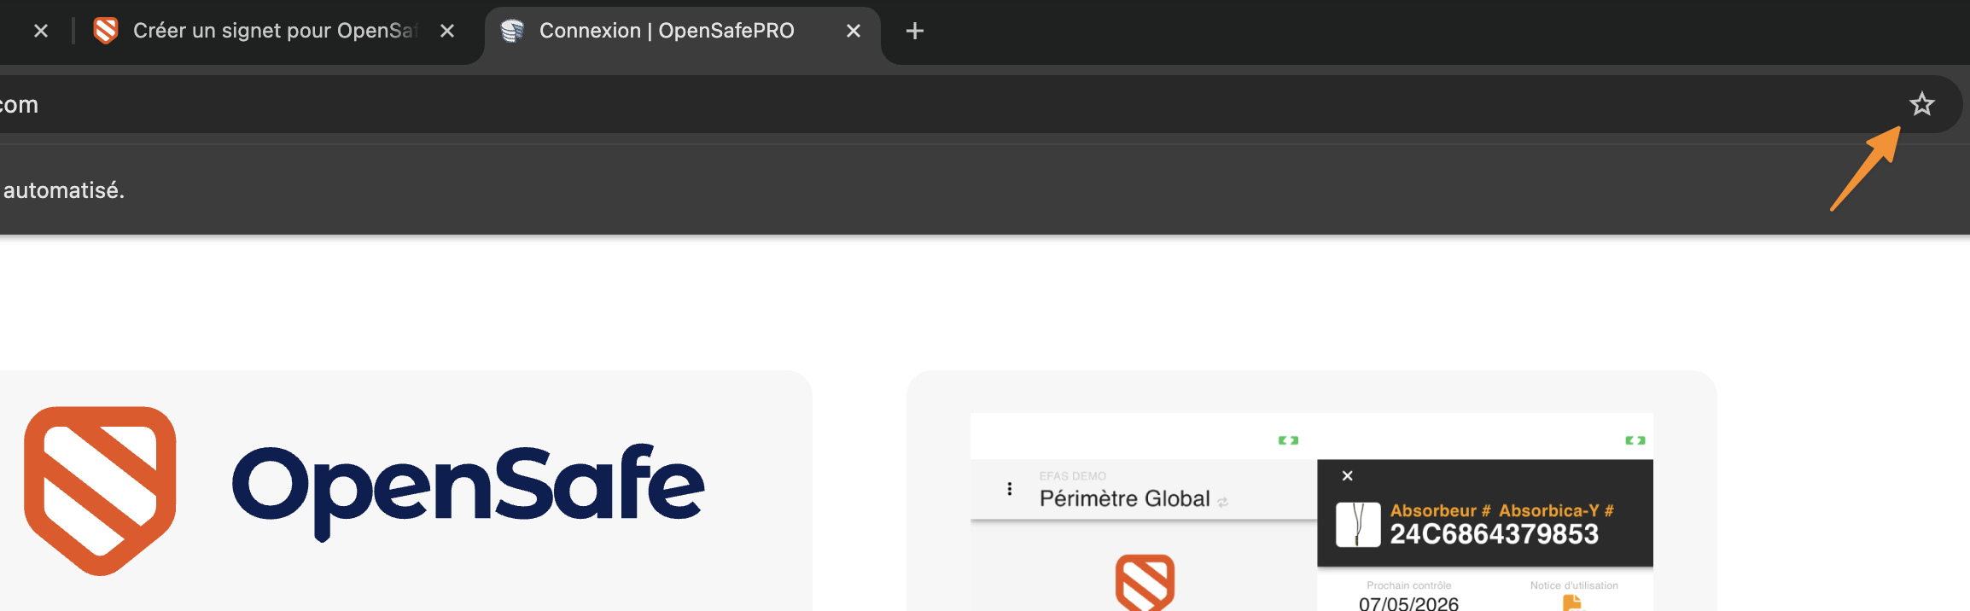Open the Notice d'utilisation document icon

[x=1571, y=603]
